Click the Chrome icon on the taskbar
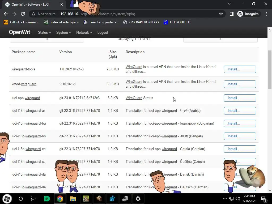Viewport: 272px width, 204px height. (60, 199)
